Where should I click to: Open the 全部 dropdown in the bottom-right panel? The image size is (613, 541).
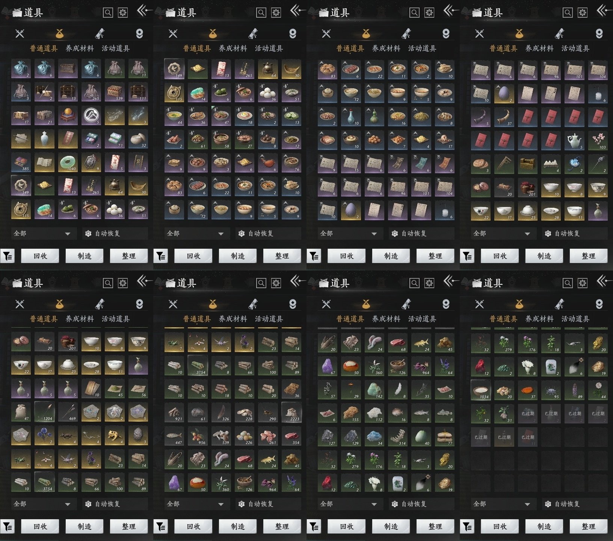tap(502, 504)
